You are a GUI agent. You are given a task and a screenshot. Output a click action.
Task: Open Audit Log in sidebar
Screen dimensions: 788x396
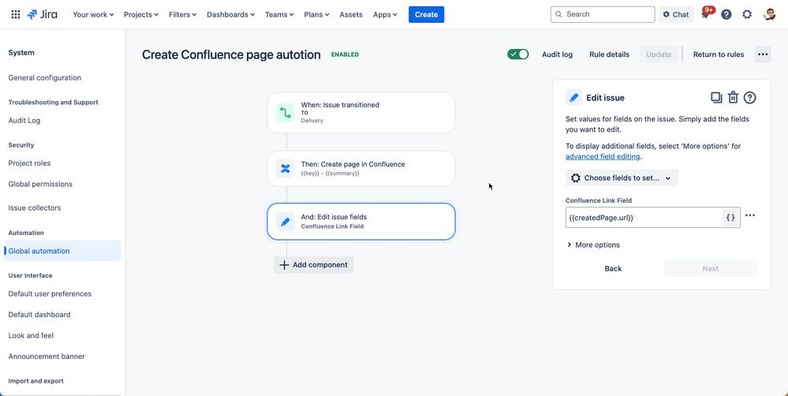pyautogui.click(x=24, y=121)
